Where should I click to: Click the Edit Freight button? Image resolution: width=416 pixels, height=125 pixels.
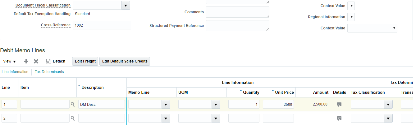pyautogui.click(x=85, y=61)
